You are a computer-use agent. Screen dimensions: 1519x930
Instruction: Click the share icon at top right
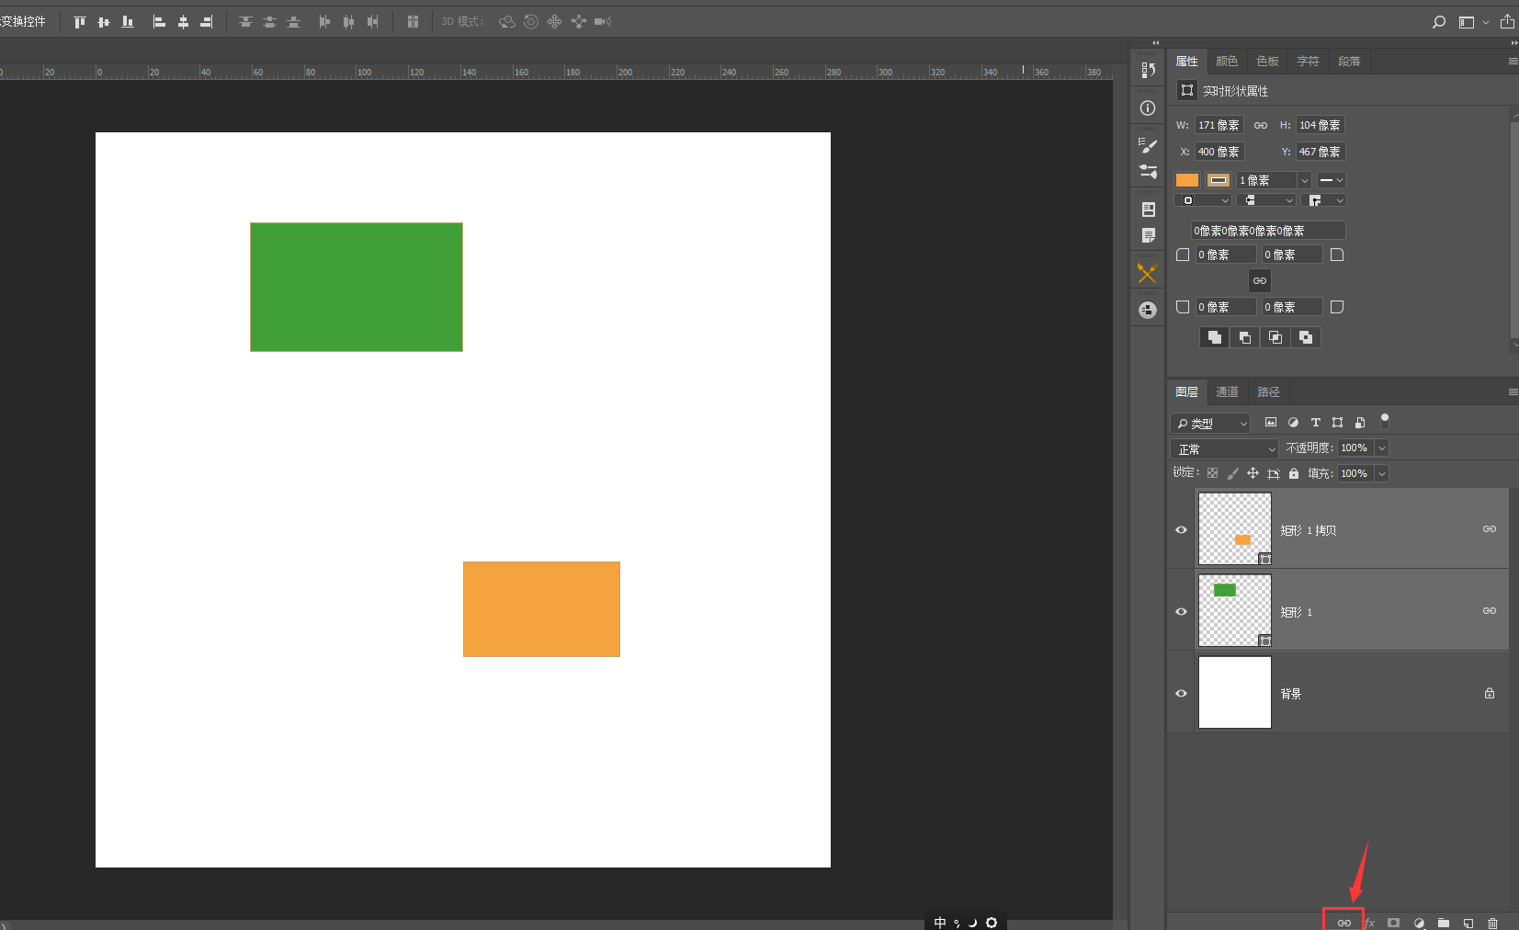(1508, 21)
